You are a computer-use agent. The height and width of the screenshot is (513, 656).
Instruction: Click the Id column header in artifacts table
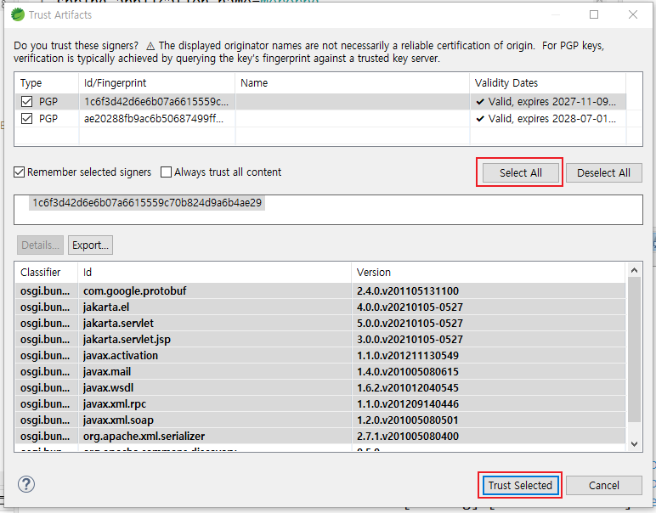215,272
